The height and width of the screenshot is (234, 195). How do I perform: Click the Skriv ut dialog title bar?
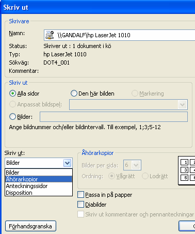98,7
